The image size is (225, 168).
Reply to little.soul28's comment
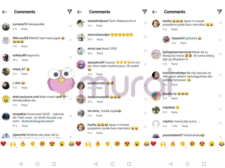coord(24,46)
